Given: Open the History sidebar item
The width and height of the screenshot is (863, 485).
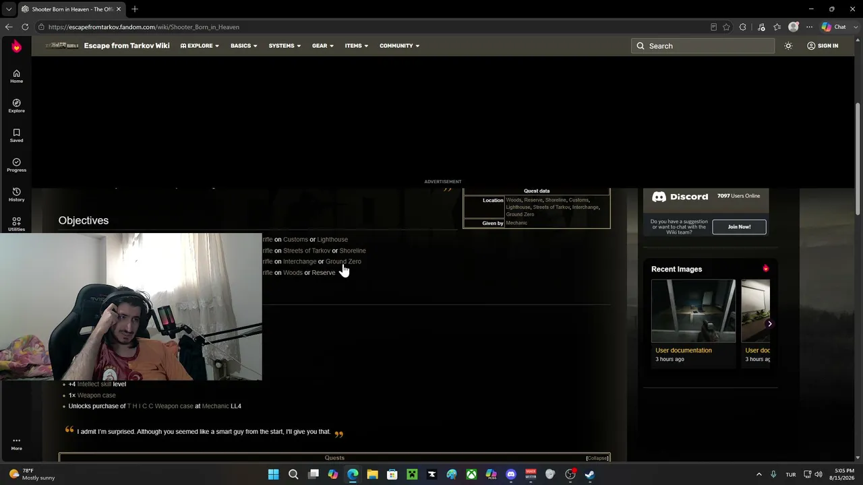Looking at the screenshot, I should pyautogui.click(x=16, y=195).
